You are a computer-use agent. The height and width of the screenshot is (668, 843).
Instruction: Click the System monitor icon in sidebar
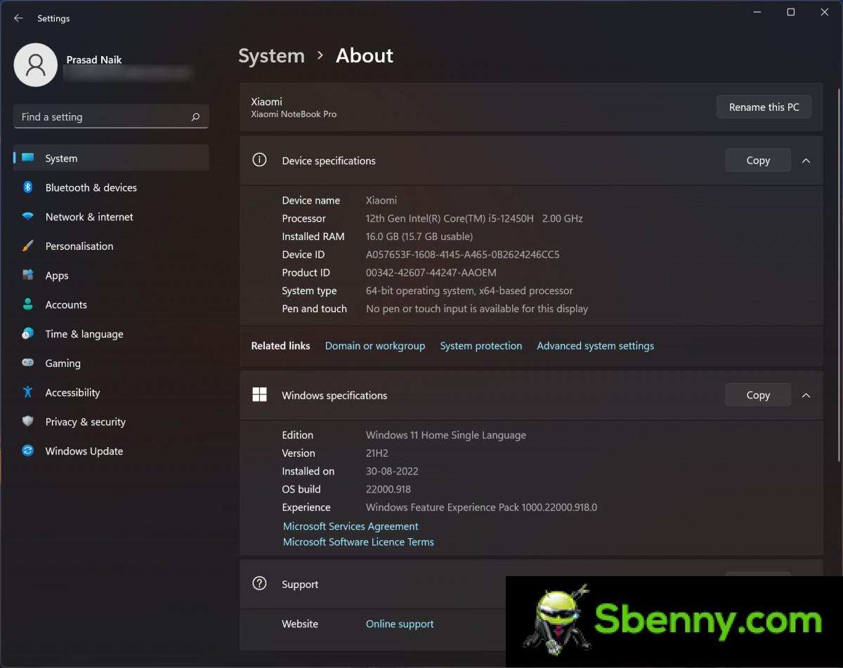[28, 158]
